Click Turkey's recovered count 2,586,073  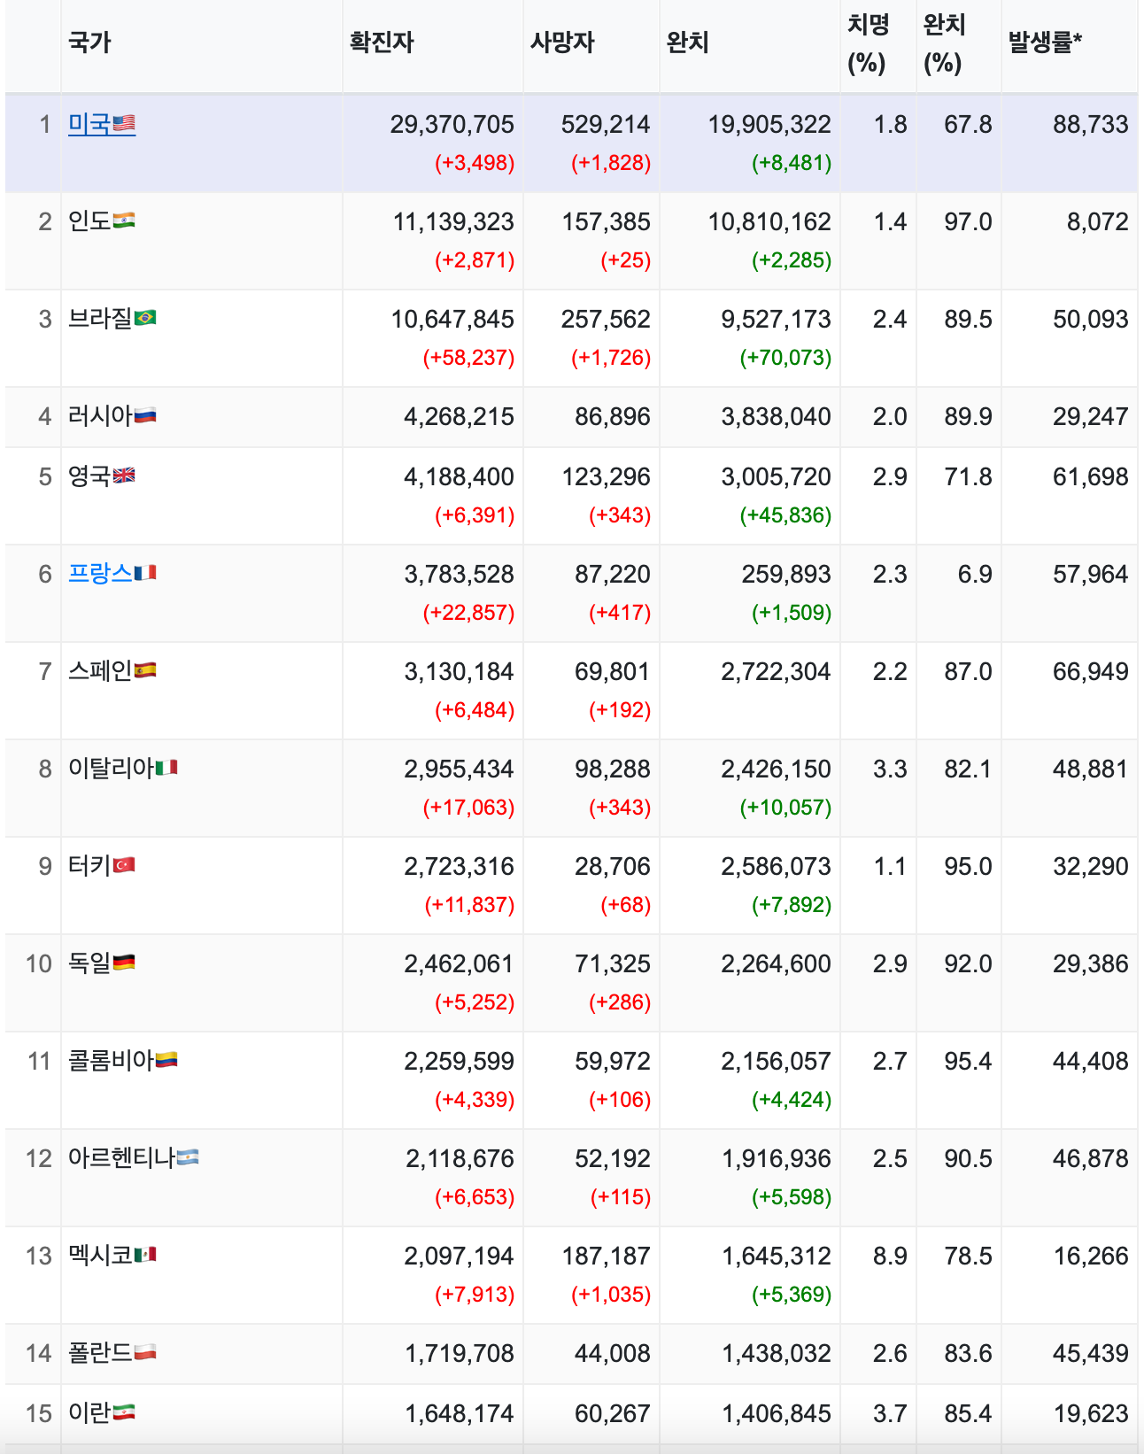(x=776, y=866)
